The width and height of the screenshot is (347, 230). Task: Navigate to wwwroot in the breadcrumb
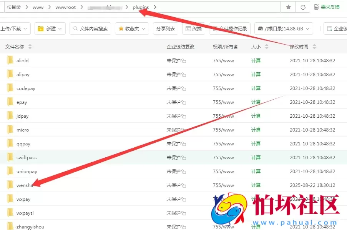coord(66,7)
